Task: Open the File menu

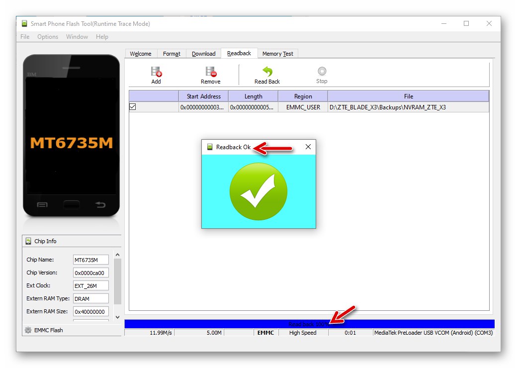Action: [x=25, y=37]
